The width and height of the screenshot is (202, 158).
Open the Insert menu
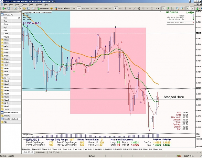(x=17, y=5)
